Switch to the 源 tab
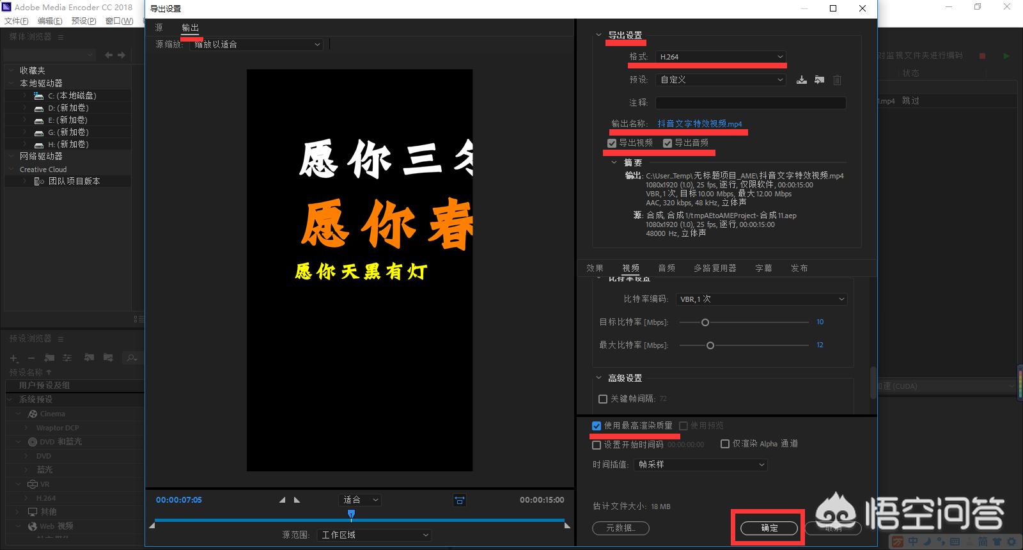Image resolution: width=1023 pixels, height=550 pixels. click(x=159, y=27)
